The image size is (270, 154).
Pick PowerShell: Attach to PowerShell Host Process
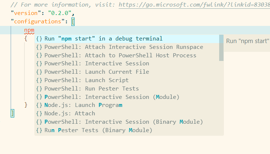pyautogui.click(x=127, y=55)
